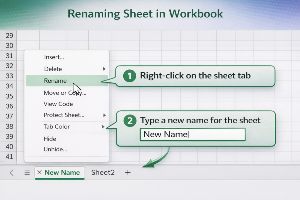Click the X icon beside the New Name tab
This screenshot has width=300, height=200.
(39, 173)
